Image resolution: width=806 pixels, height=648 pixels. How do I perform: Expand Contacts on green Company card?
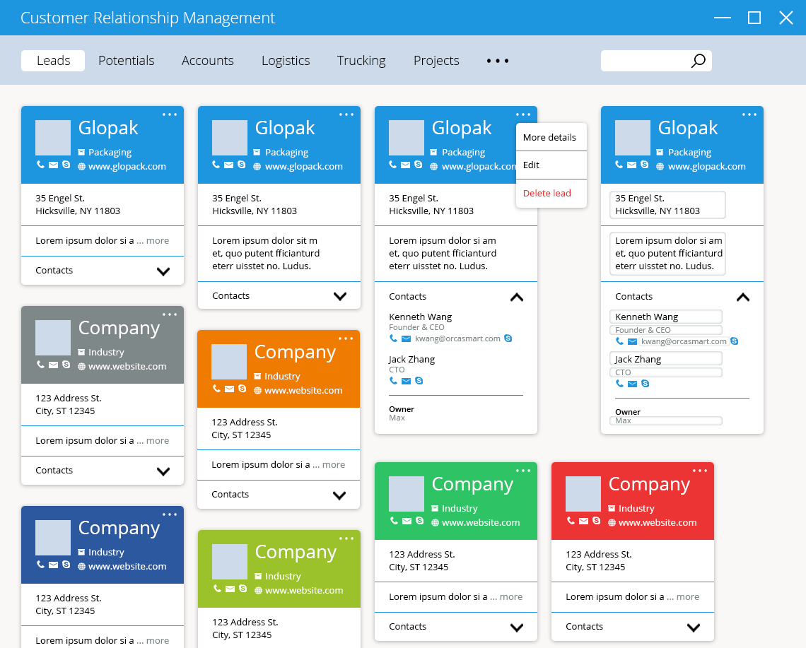pyautogui.click(x=517, y=628)
